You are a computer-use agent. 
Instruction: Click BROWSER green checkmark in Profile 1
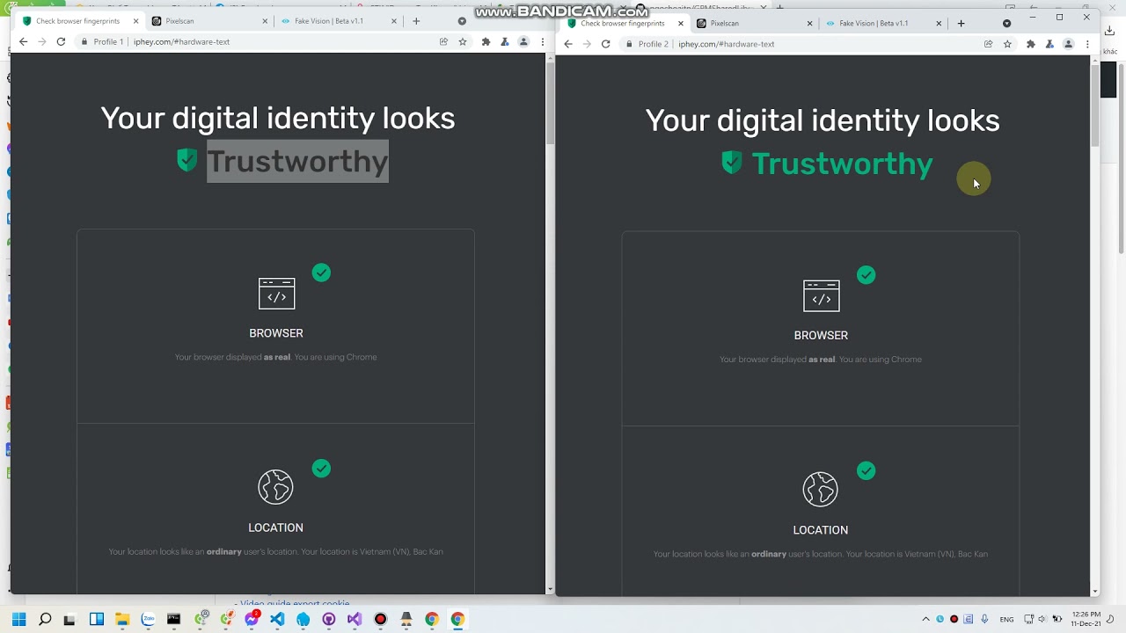coord(321,273)
